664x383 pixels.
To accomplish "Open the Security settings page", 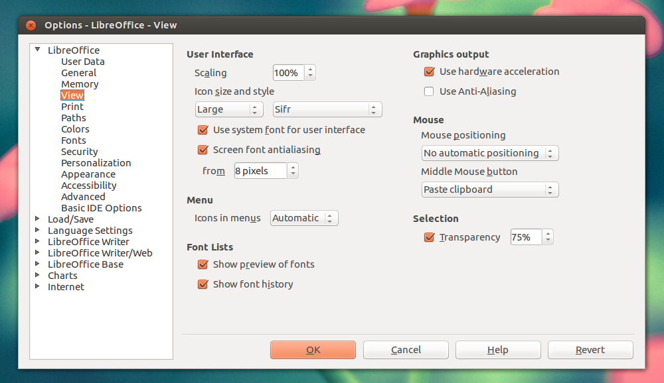I will click(x=79, y=151).
